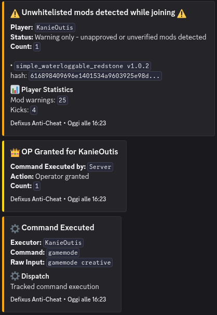This screenshot has width=217, height=315.
Task: Click the gear emoji beside Command Executed
Action: [x=15, y=228]
